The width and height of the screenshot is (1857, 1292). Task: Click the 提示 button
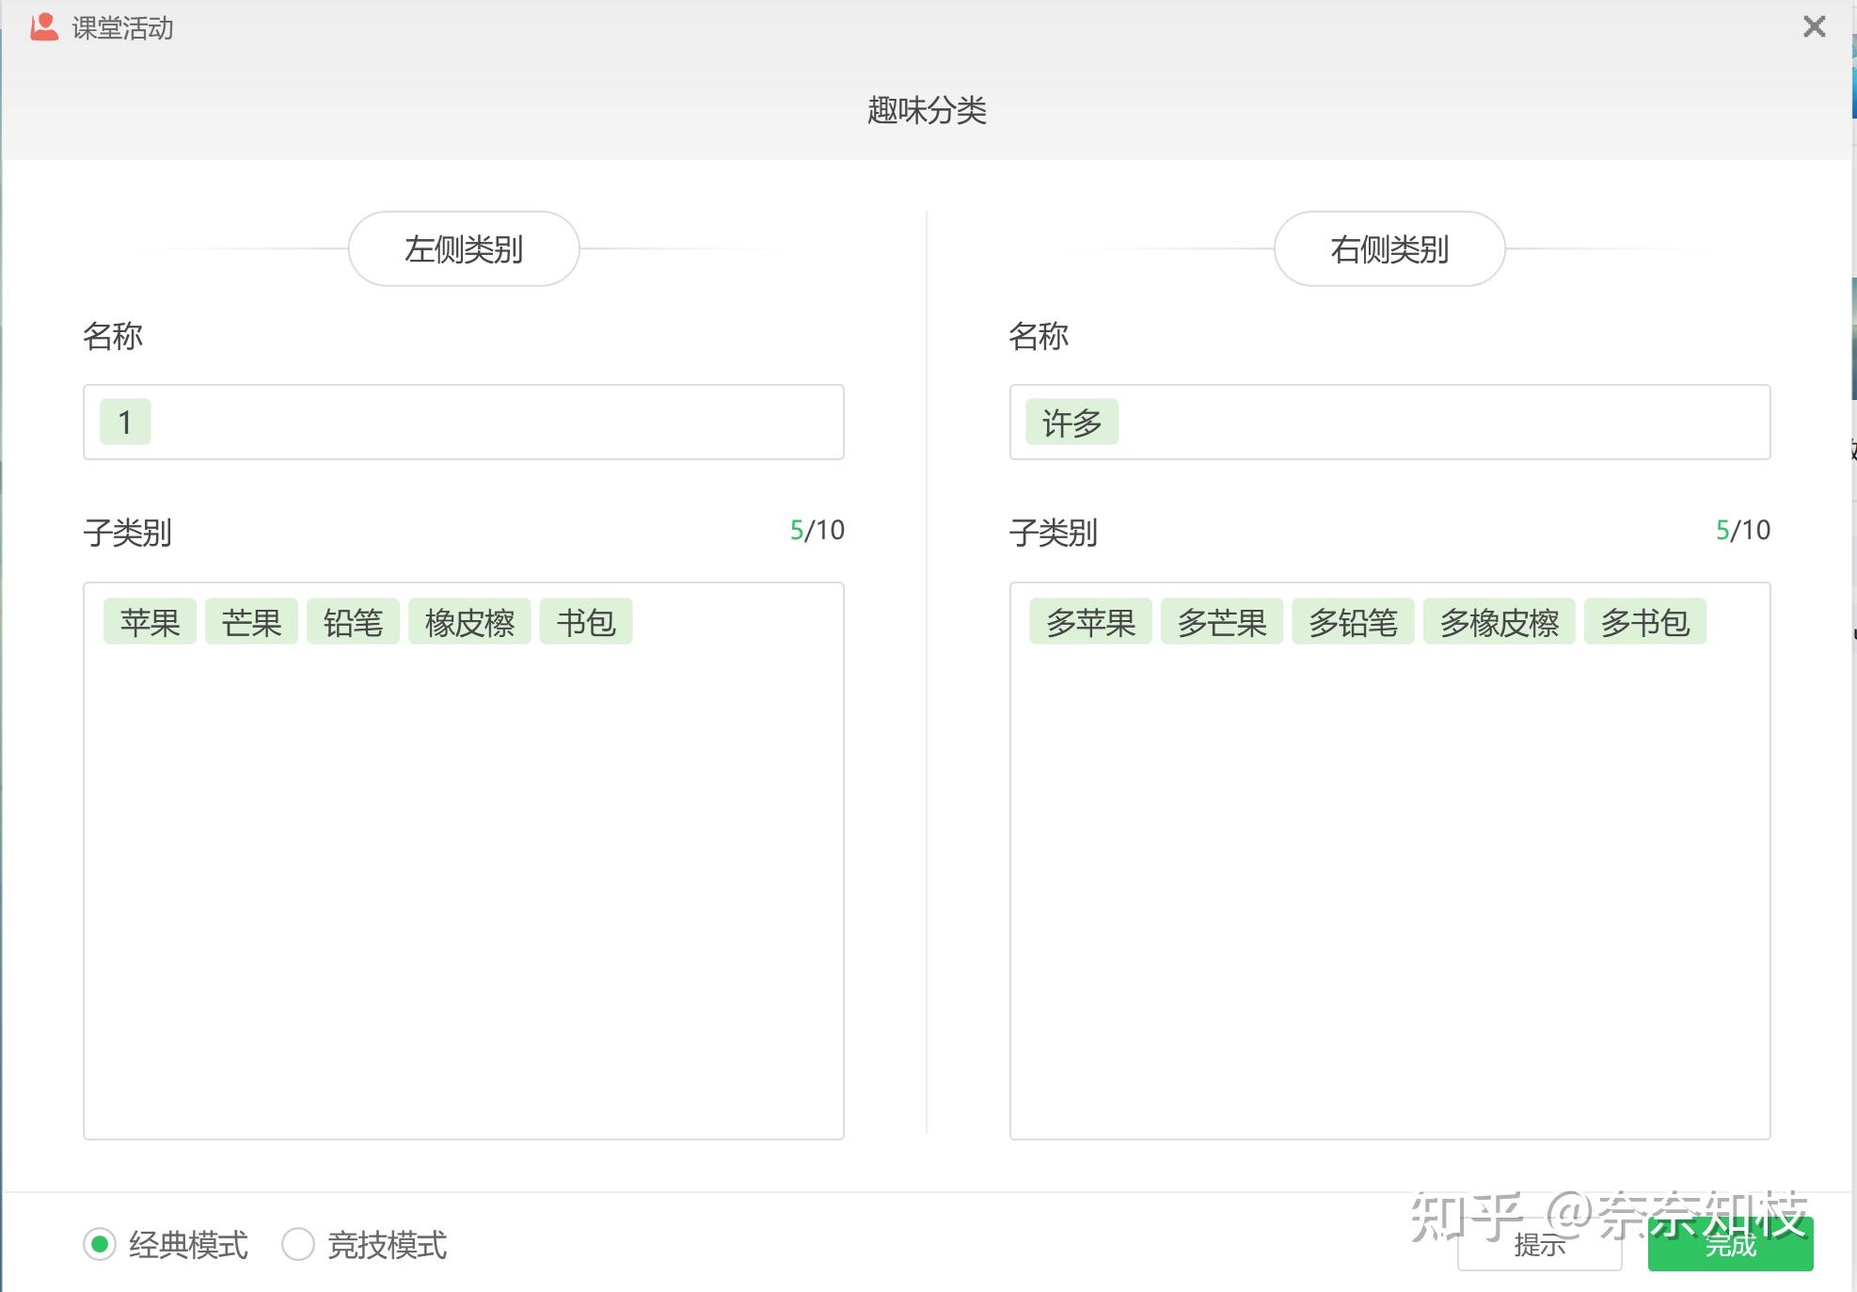point(1540,1244)
